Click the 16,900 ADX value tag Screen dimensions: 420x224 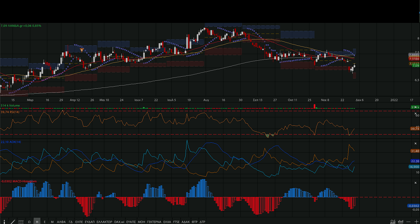[414, 167]
